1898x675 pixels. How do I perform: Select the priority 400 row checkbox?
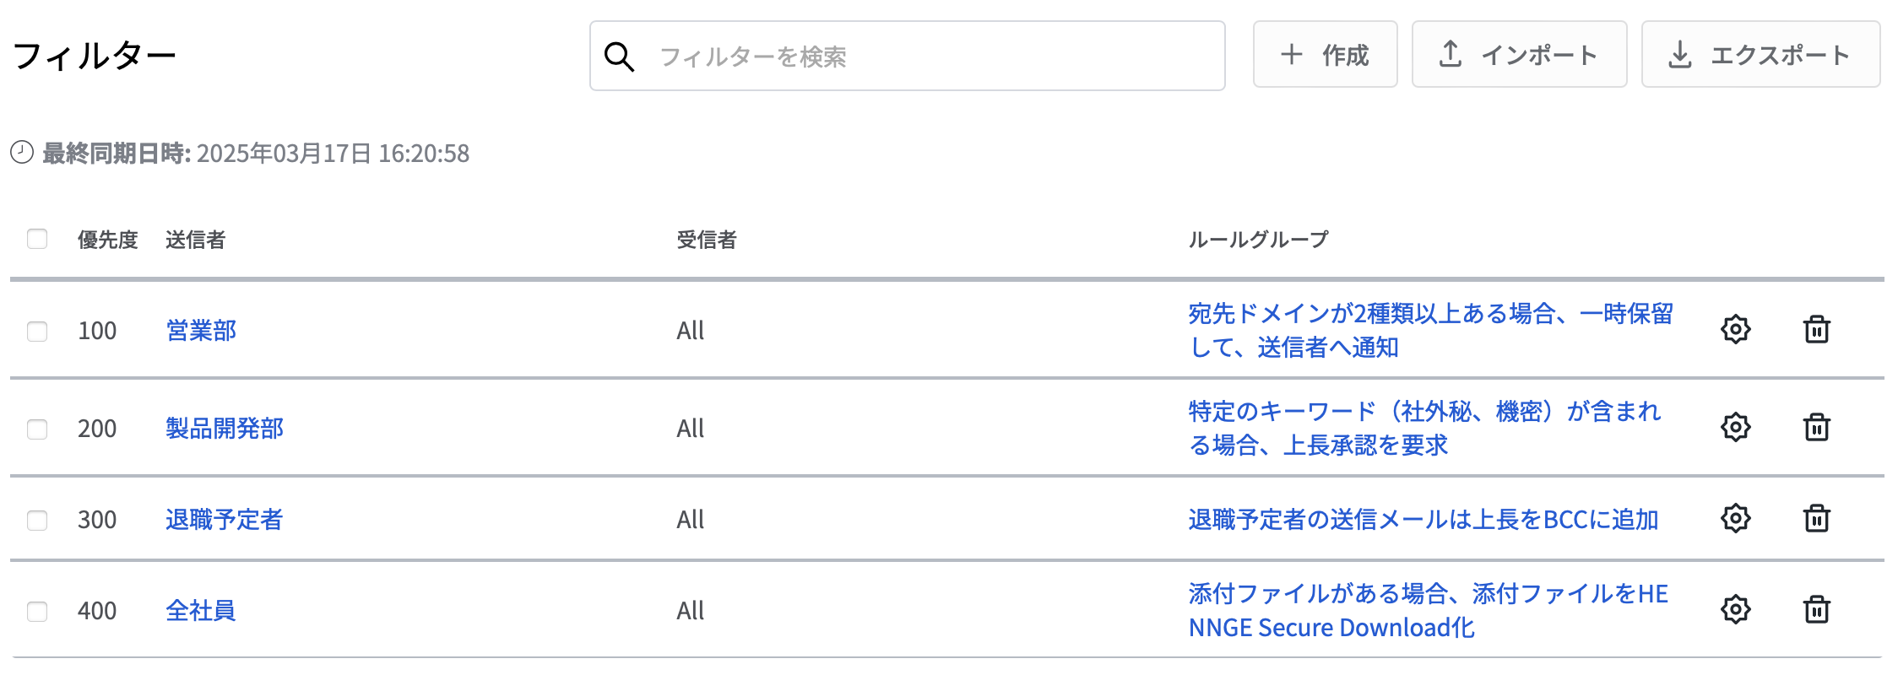pos(37,611)
